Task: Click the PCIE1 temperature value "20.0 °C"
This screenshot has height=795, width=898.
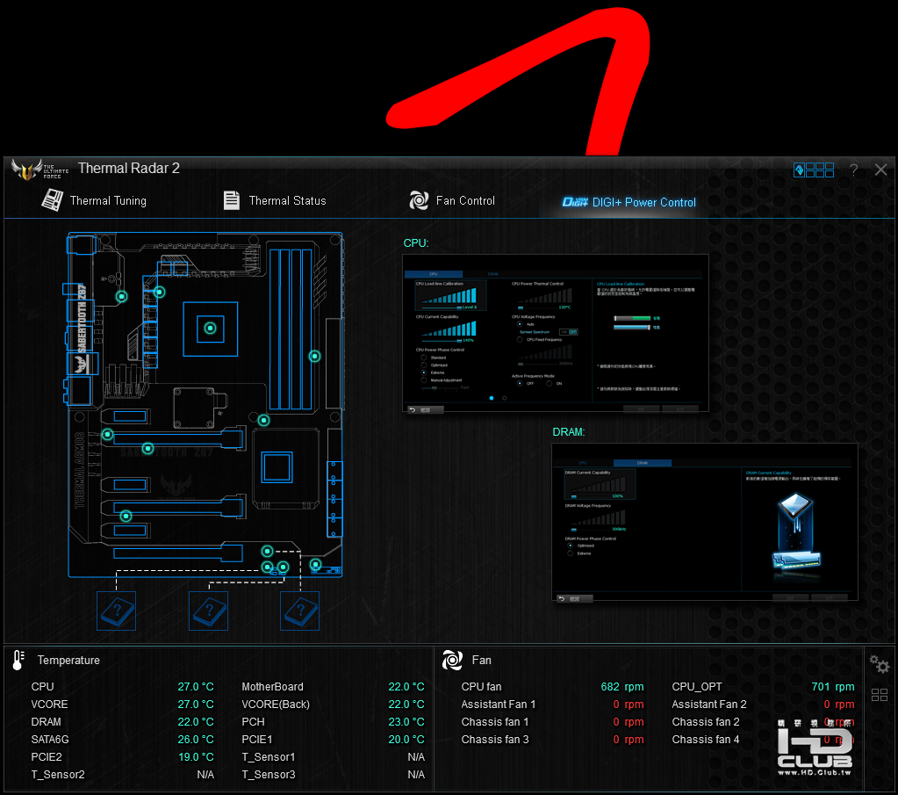Action: 406,740
